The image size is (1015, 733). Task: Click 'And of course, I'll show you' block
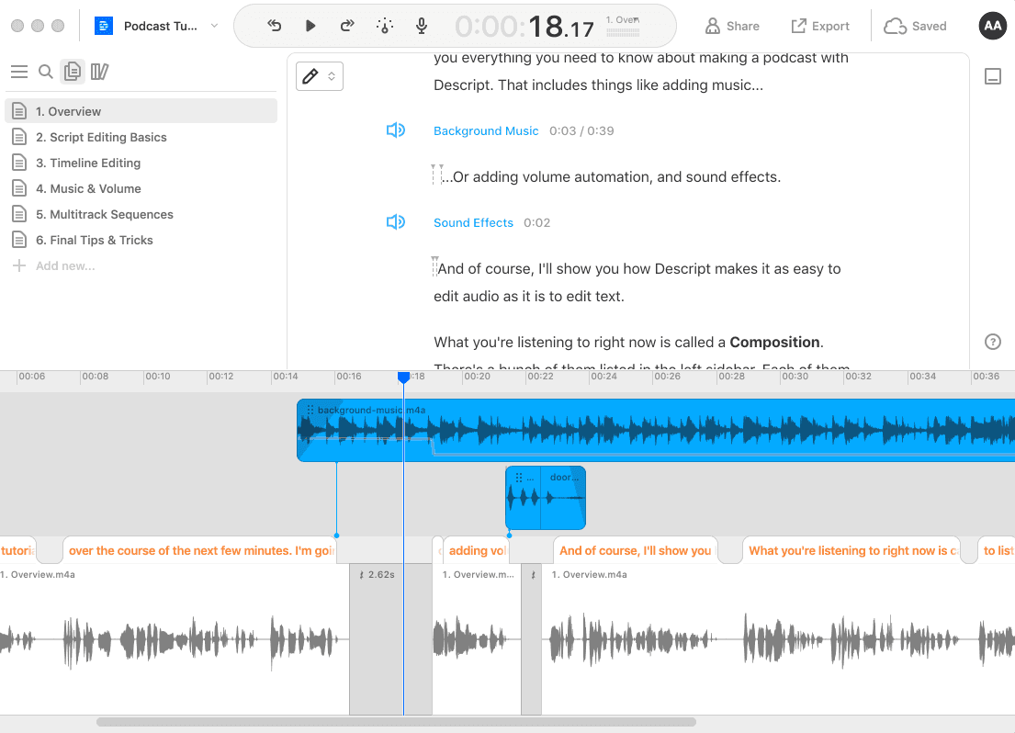635,550
